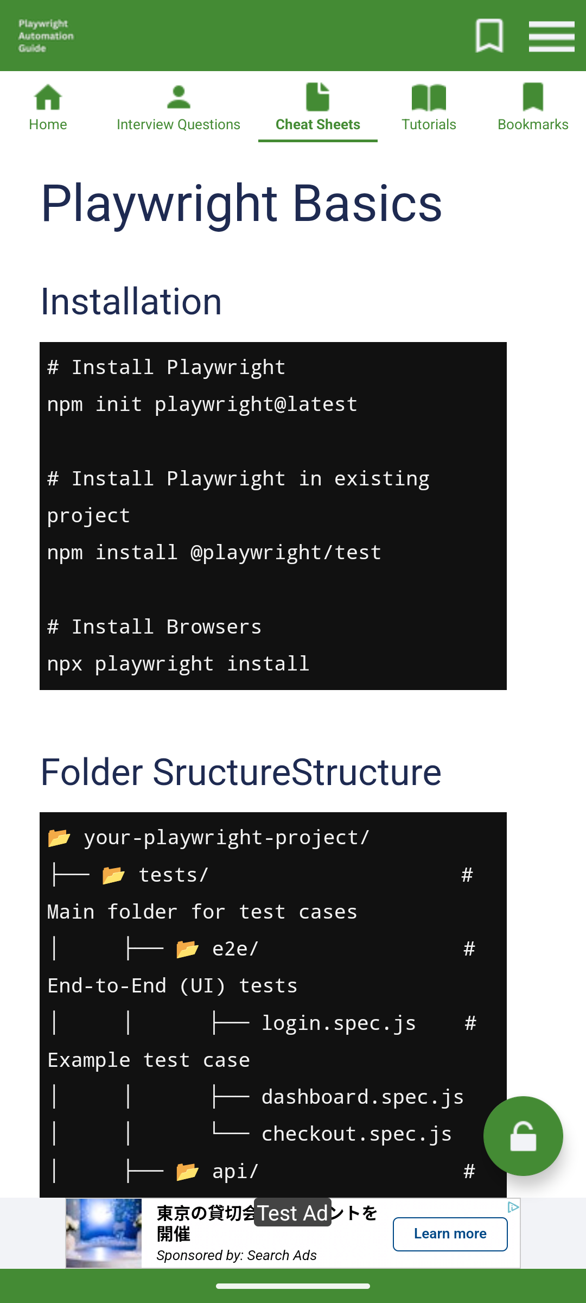Switch to the Tutorials tab

click(429, 124)
